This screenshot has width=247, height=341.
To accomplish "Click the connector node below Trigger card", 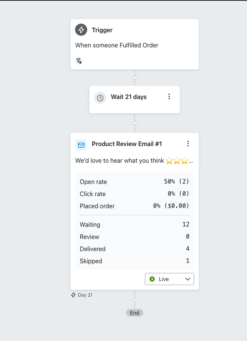I will coord(134,78).
